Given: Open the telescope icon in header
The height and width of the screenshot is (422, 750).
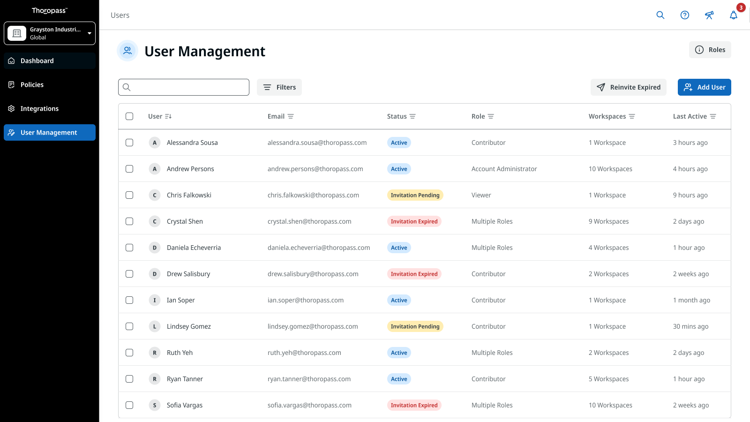Looking at the screenshot, I should click(x=709, y=15).
